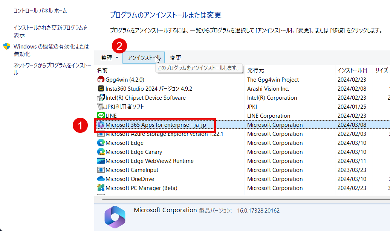Viewport: 390px width, 231px height.
Task: Click install date 2022/02/03
Action: point(352,134)
